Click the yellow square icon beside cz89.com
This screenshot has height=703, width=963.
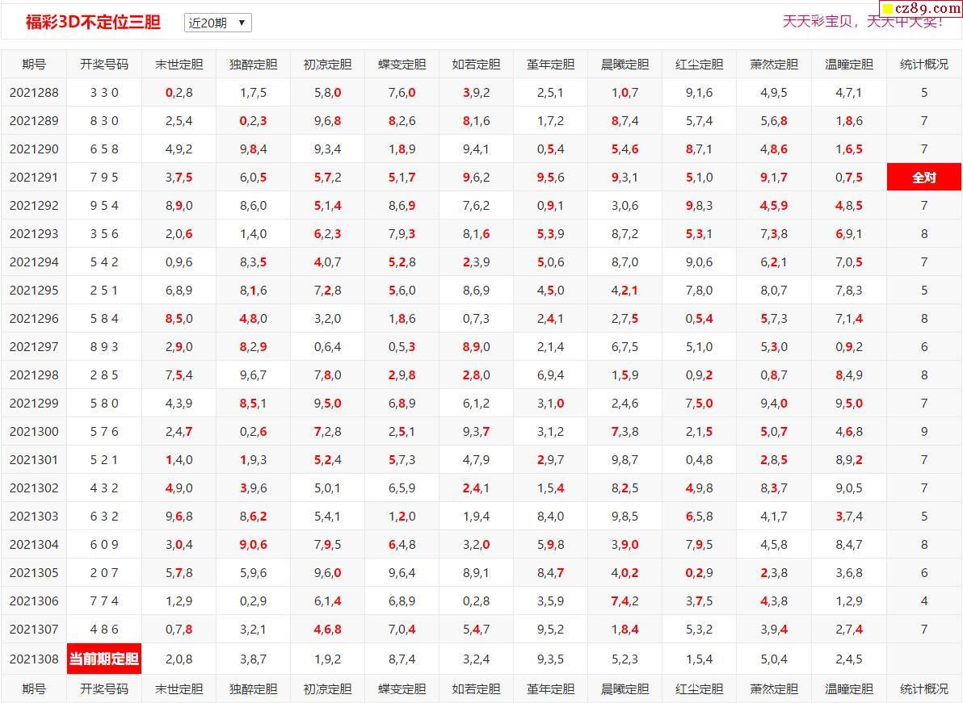tap(887, 9)
